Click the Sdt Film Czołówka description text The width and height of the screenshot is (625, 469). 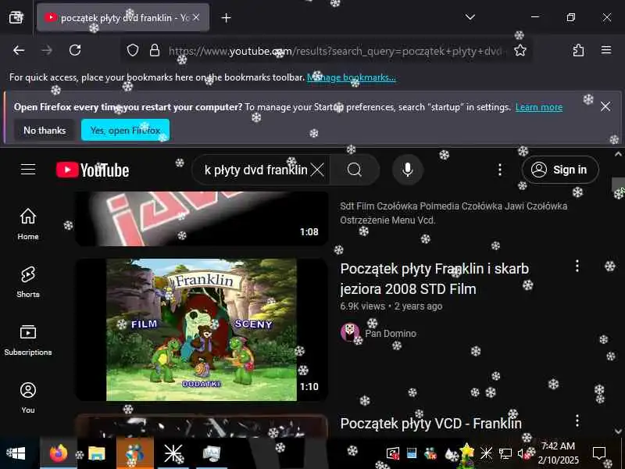(x=454, y=213)
